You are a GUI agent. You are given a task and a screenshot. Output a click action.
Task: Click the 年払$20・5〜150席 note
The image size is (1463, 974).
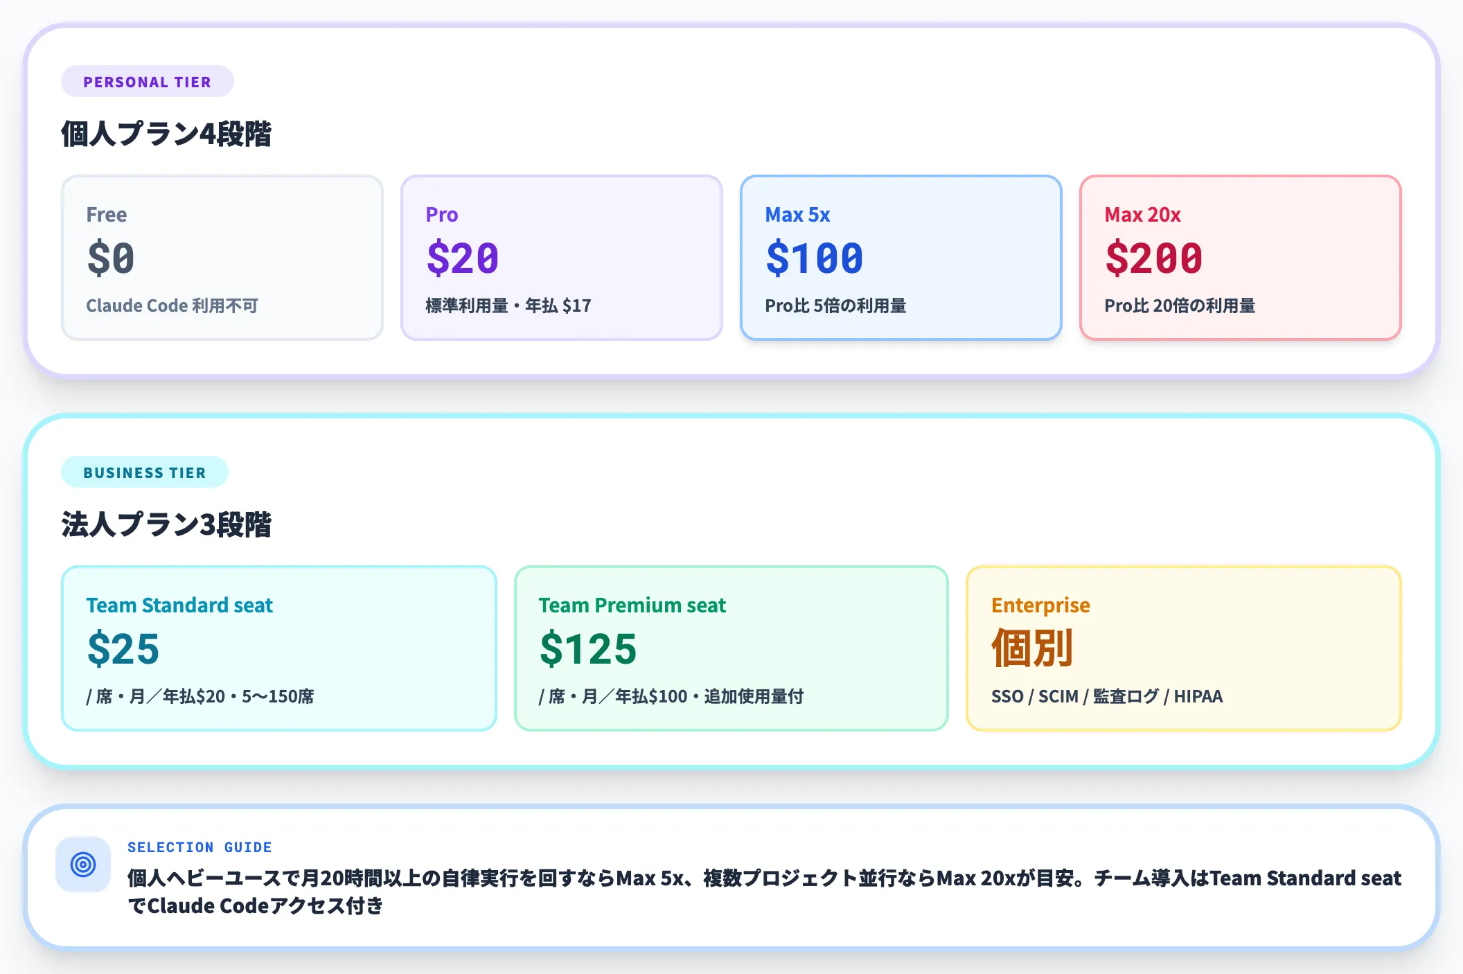pos(200,696)
